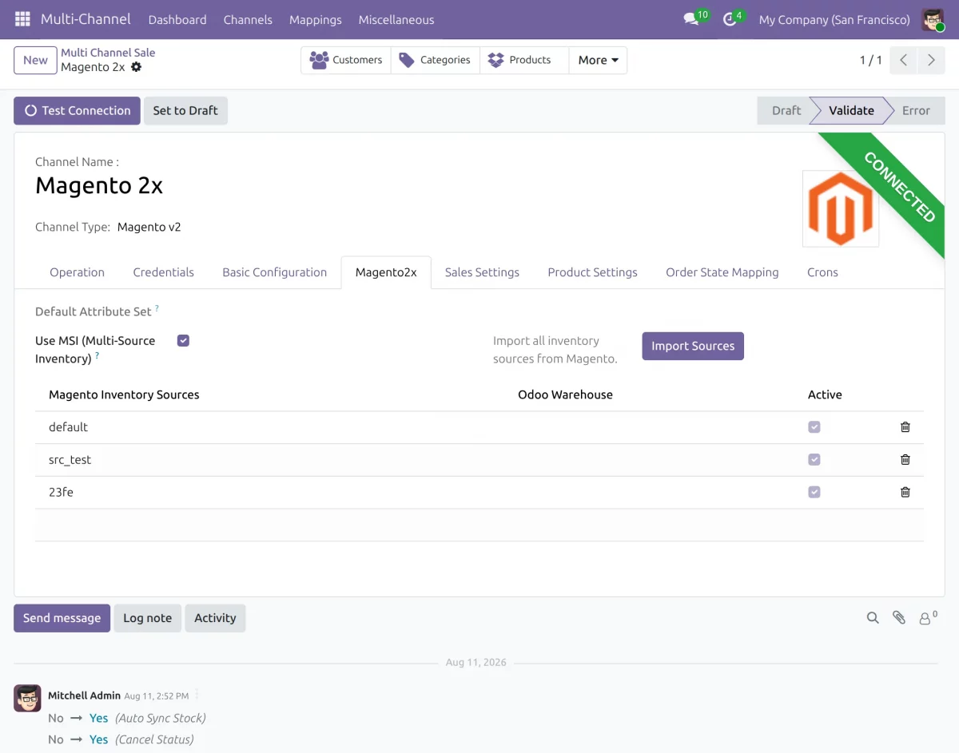The height and width of the screenshot is (753, 959).
Task: Switch to the Product Settings tab
Action: coord(592,272)
